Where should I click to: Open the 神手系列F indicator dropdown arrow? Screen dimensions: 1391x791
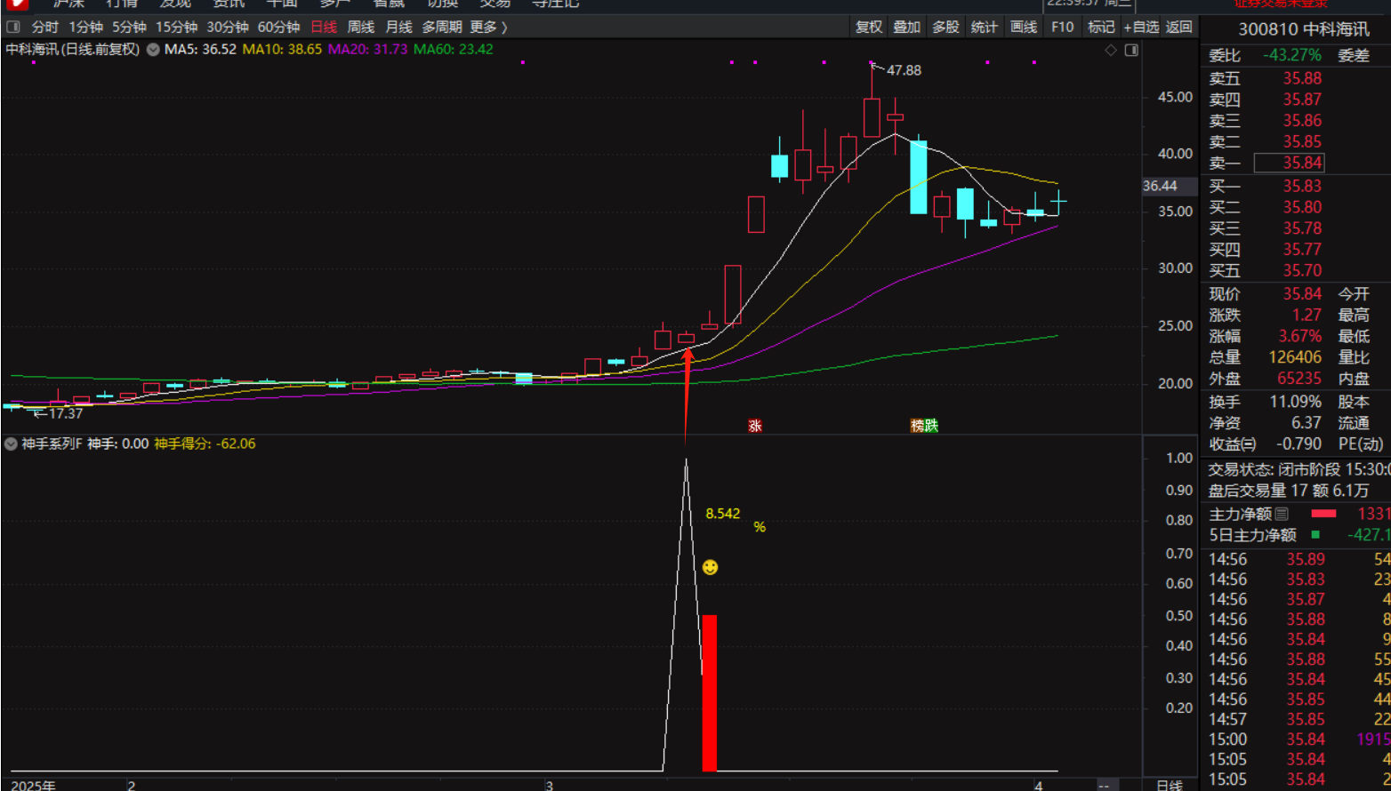(11, 443)
